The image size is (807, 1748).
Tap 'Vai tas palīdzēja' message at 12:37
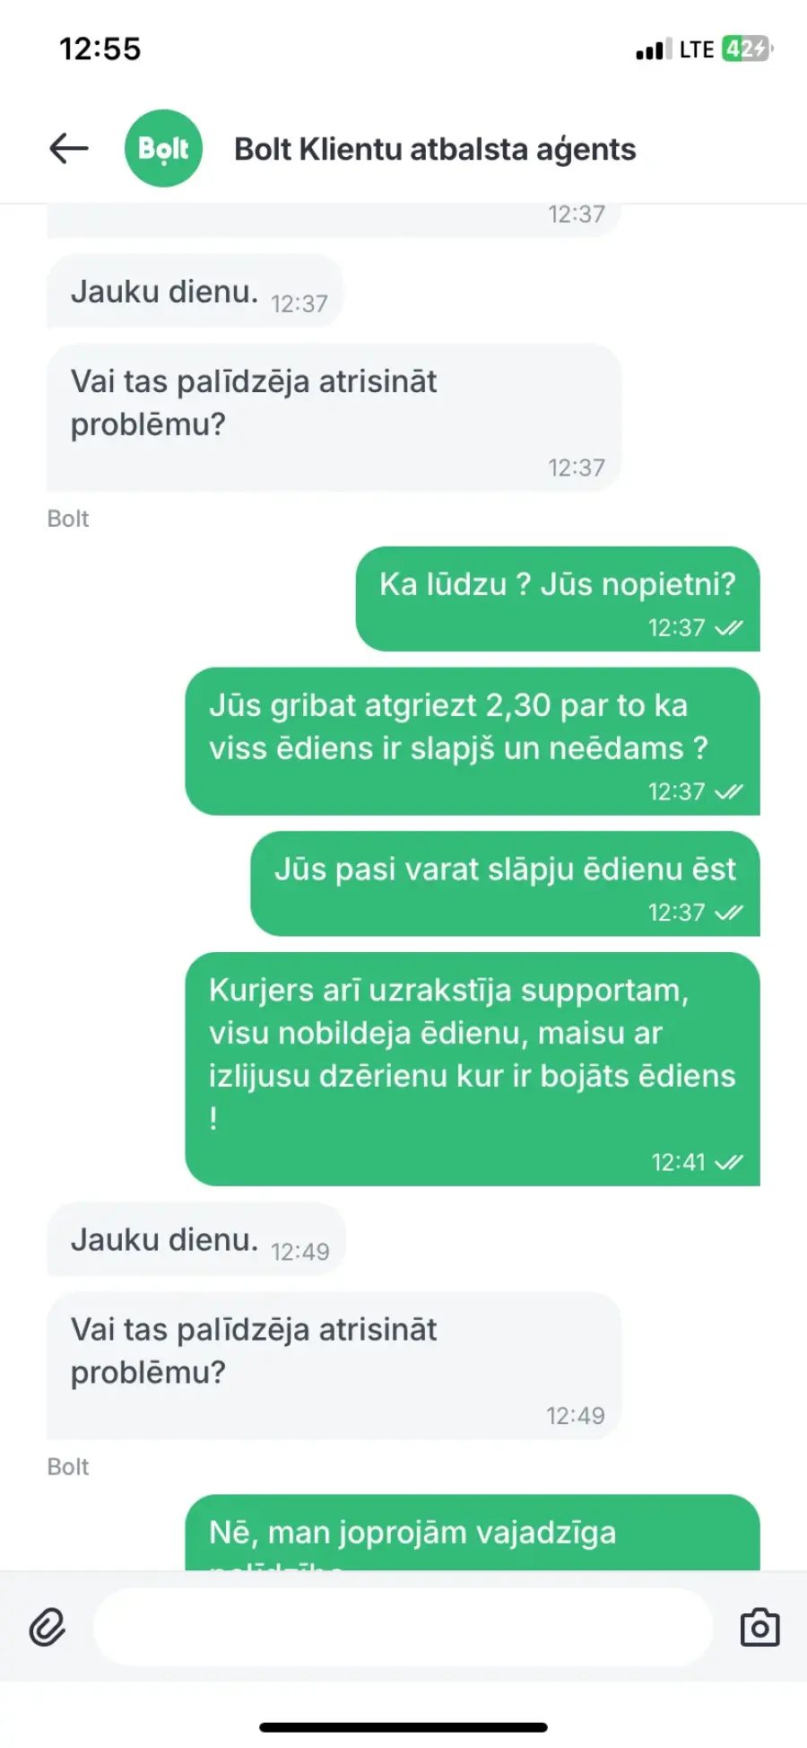334,417
